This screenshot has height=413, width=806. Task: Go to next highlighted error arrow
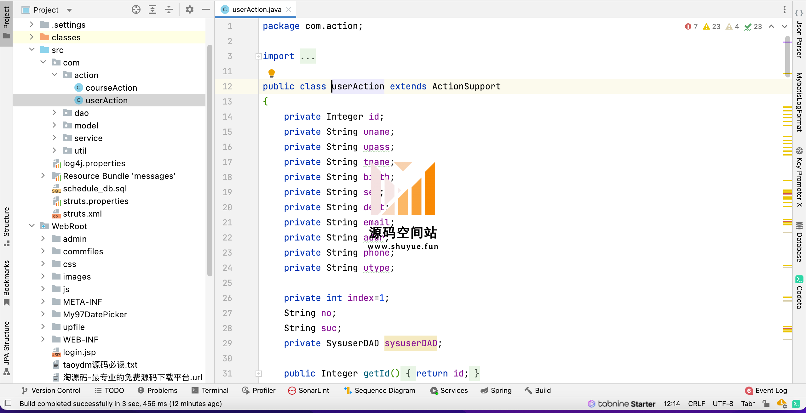(x=785, y=27)
